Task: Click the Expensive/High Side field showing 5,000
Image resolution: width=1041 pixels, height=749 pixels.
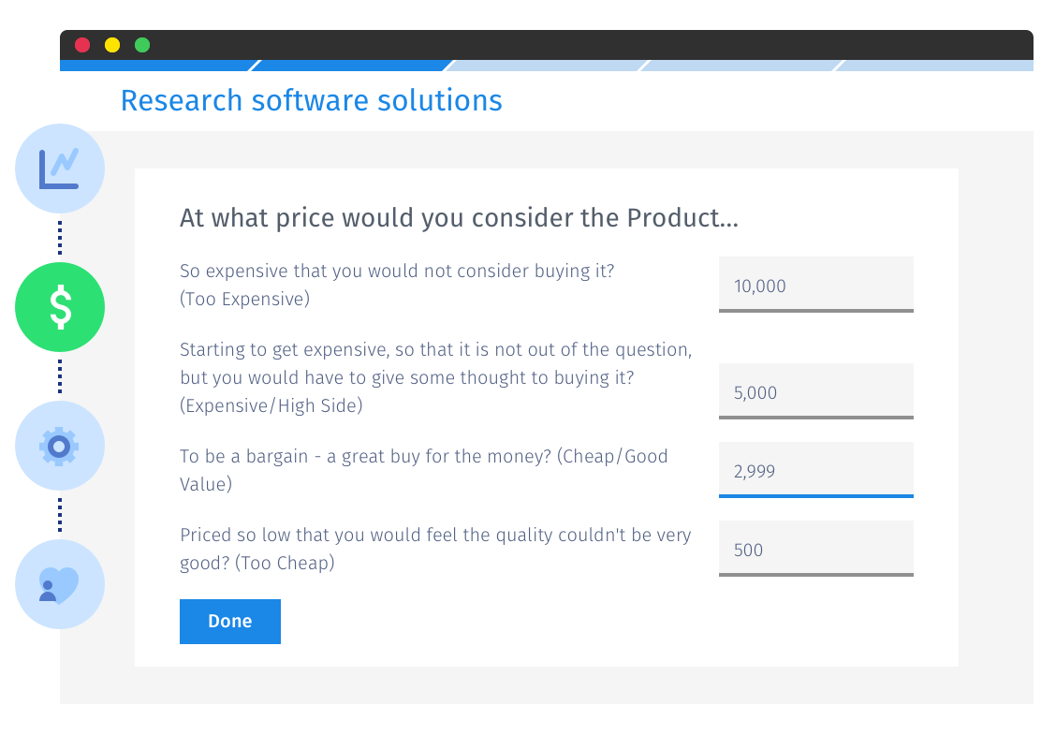Action: tap(815, 391)
